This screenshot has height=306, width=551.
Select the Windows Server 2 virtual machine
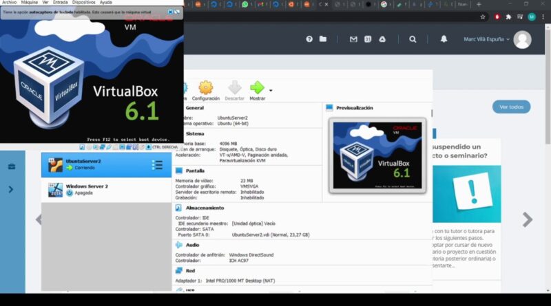coord(107,190)
